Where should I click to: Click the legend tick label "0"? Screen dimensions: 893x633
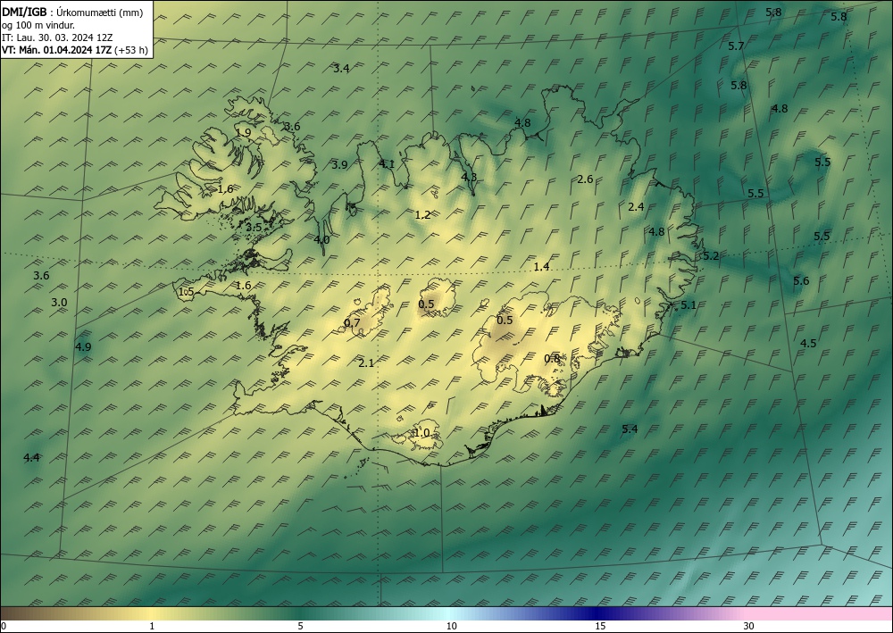pyautogui.click(x=4, y=626)
